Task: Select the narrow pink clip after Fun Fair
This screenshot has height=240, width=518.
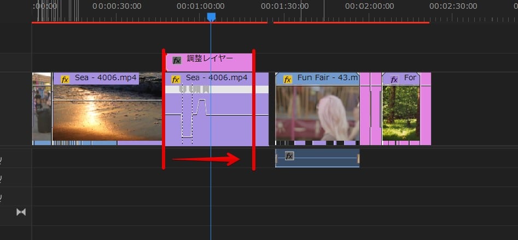Action: click(365, 109)
